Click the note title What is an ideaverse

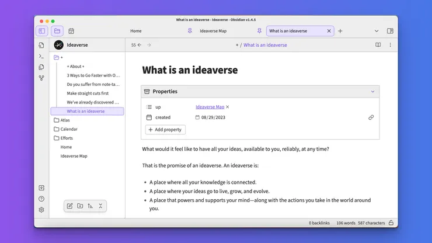tap(190, 70)
